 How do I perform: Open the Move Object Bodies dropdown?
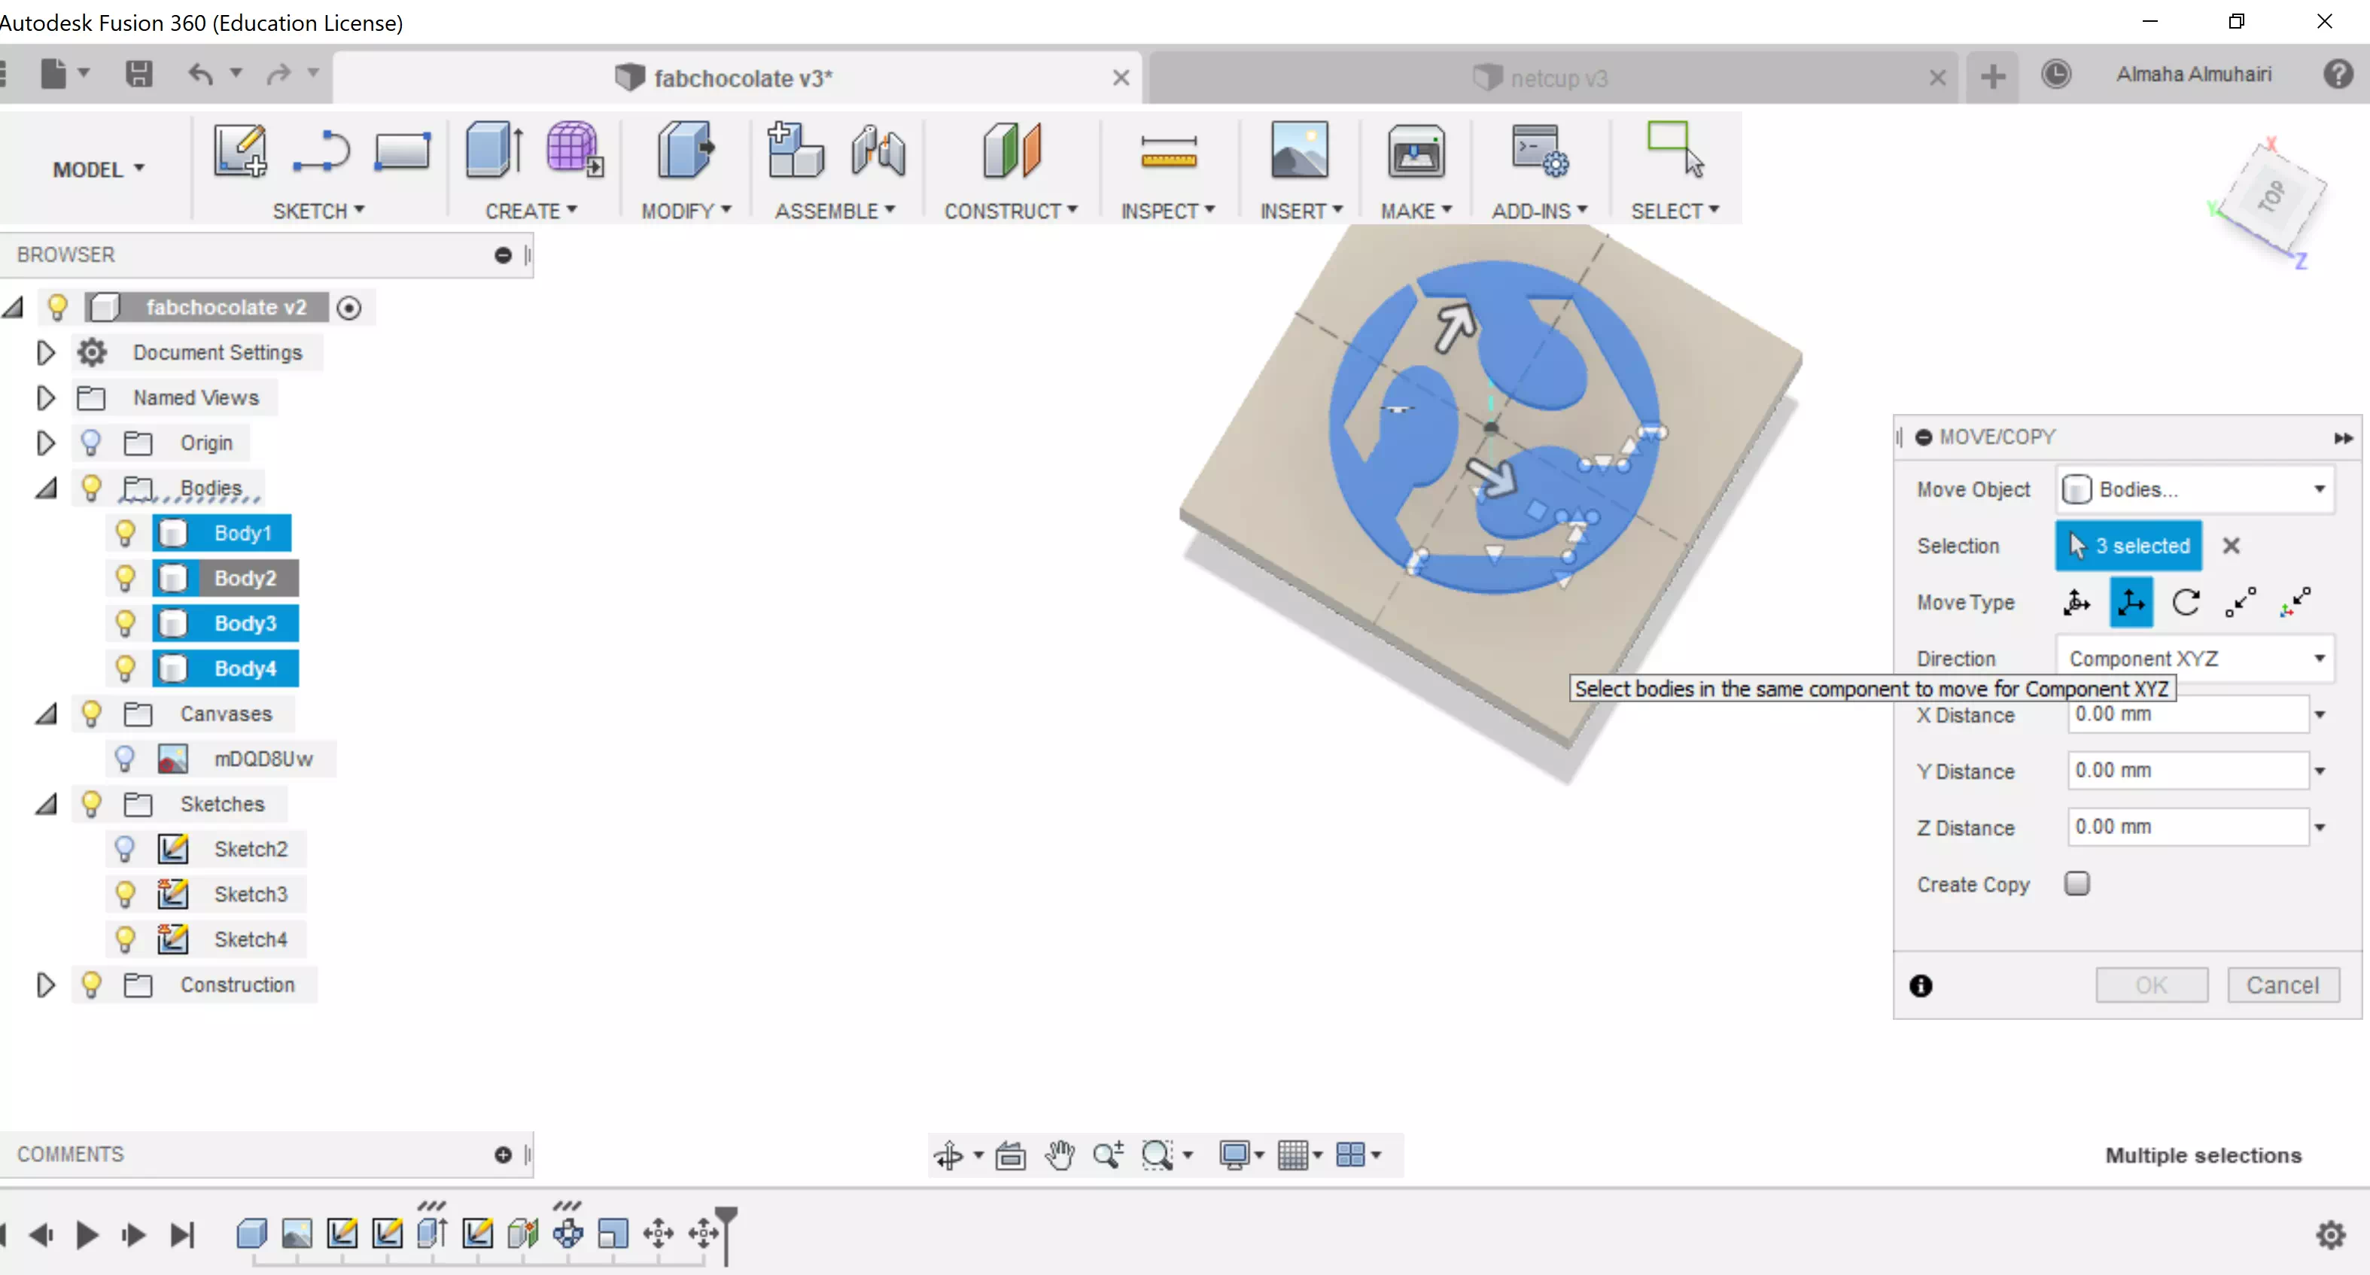pyautogui.click(x=2196, y=489)
